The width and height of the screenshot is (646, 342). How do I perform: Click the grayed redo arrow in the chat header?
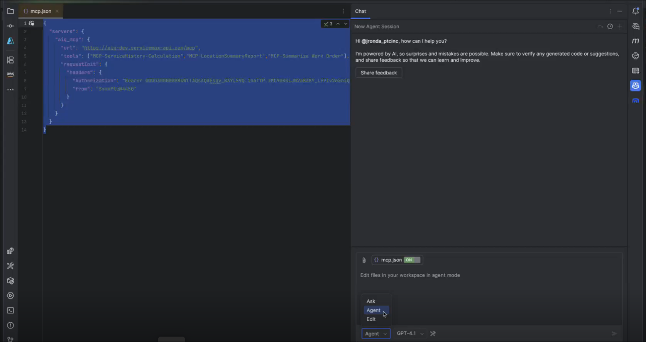tap(600, 27)
